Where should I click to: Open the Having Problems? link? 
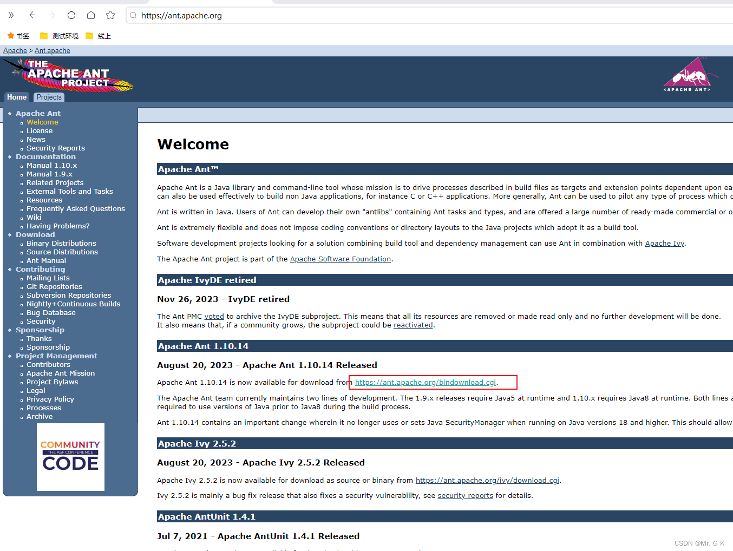(58, 226)
